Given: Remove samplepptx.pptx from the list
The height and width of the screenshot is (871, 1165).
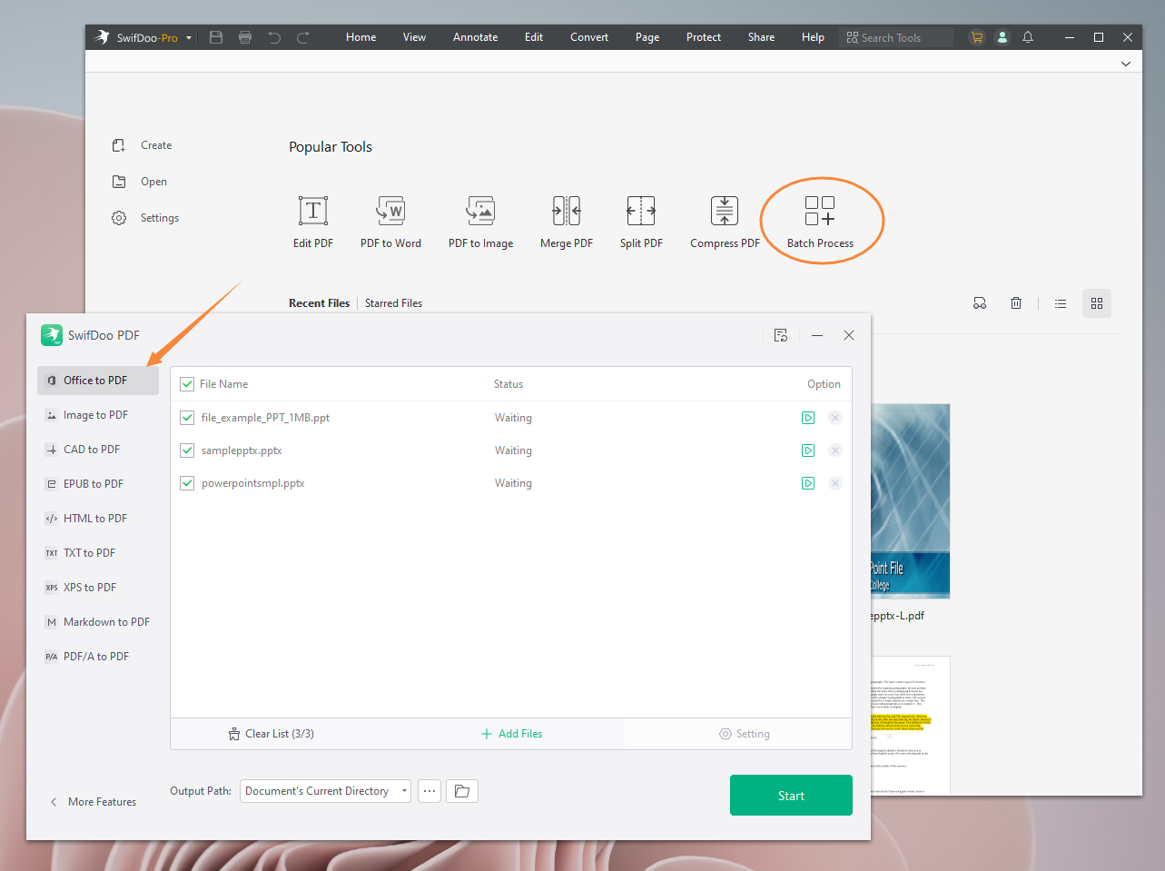Looking at the screenshot, I should tap(835, 450).
